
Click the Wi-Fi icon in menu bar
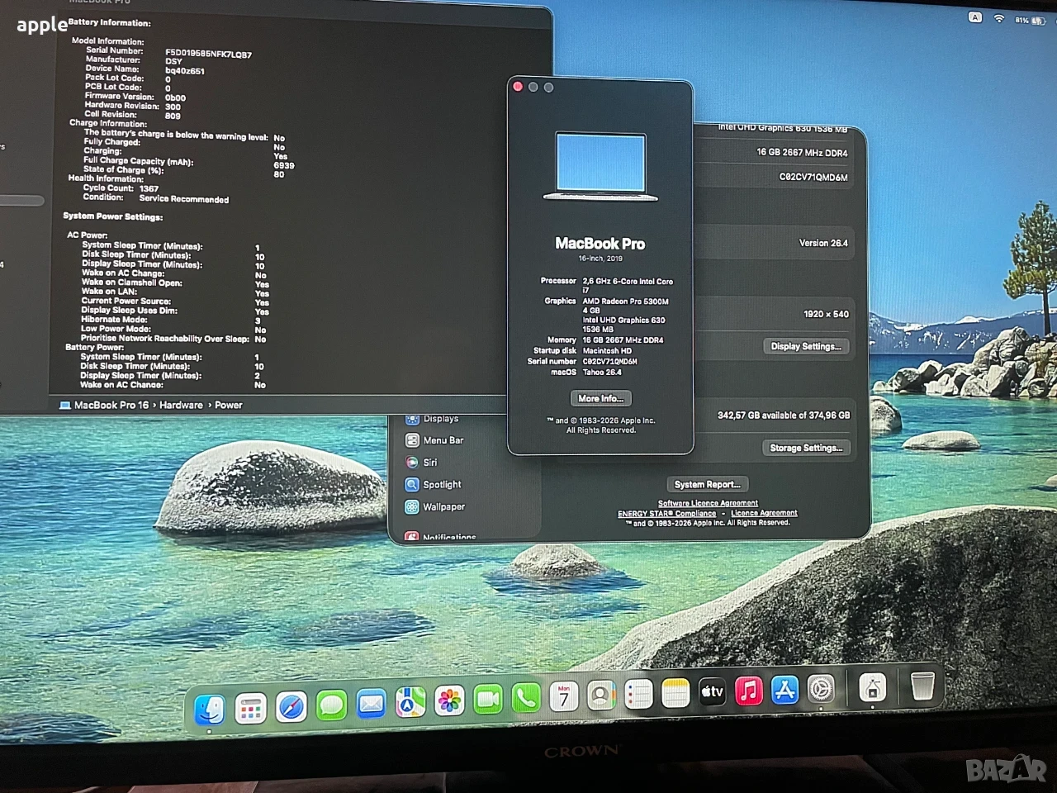click(x=998, y=18)
